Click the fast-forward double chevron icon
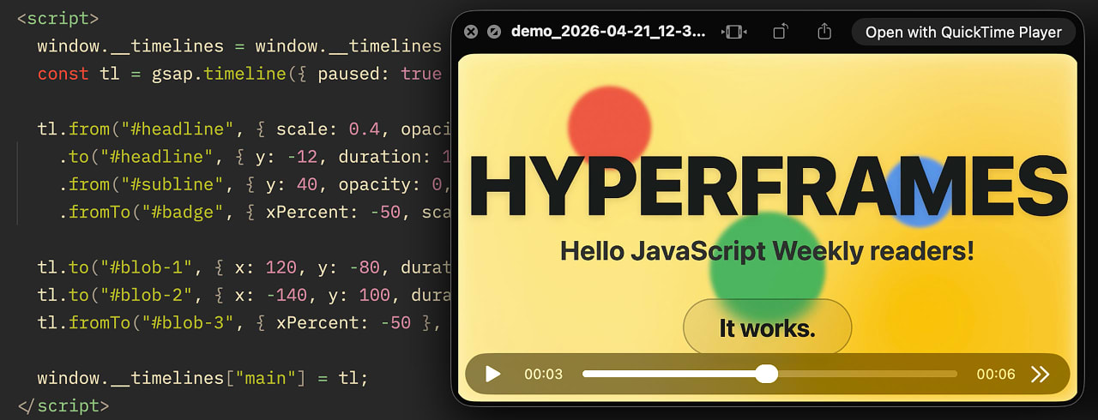 point(1040,374)
